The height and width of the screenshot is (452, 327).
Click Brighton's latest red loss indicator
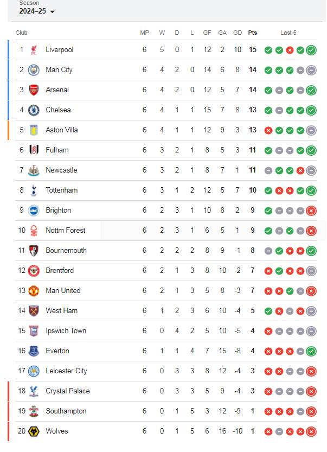pyautogui.click(x=311, y=211)
